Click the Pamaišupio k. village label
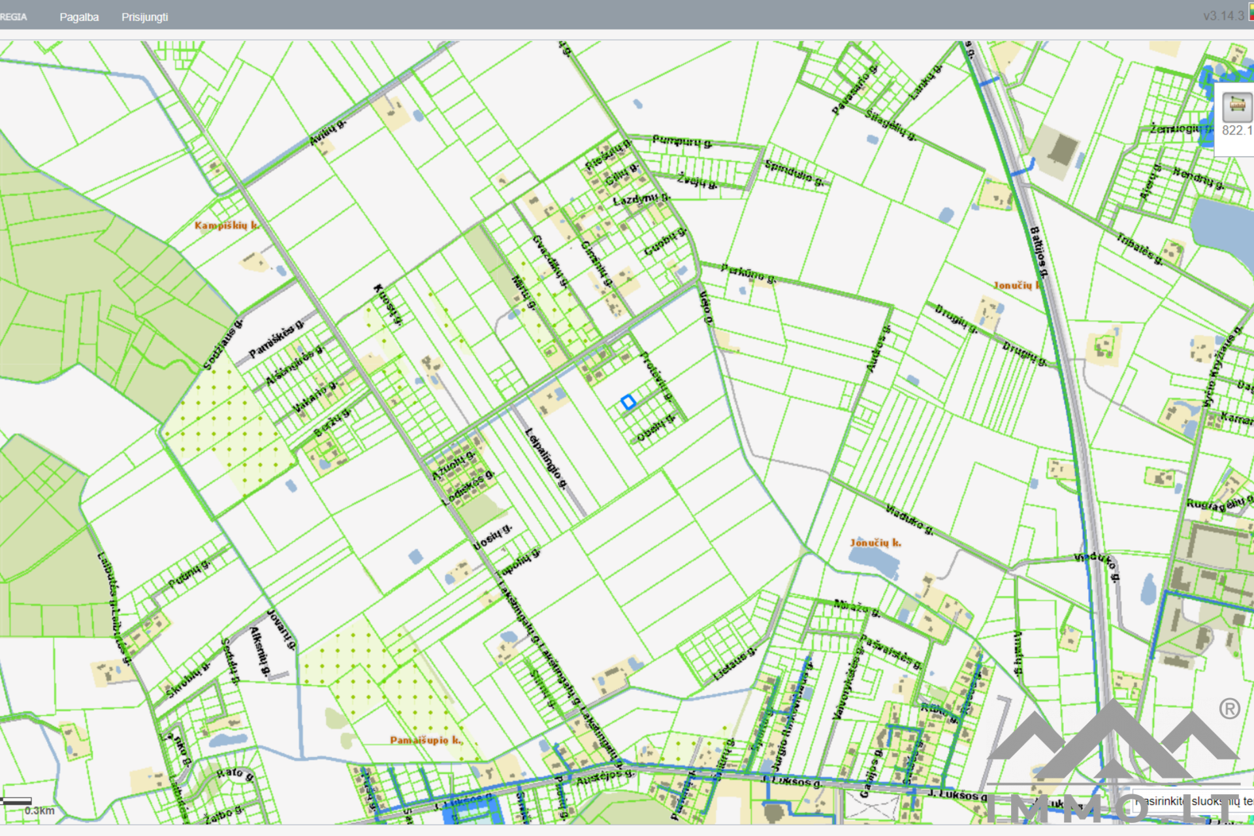The image size is (1254, 836). 426,740
